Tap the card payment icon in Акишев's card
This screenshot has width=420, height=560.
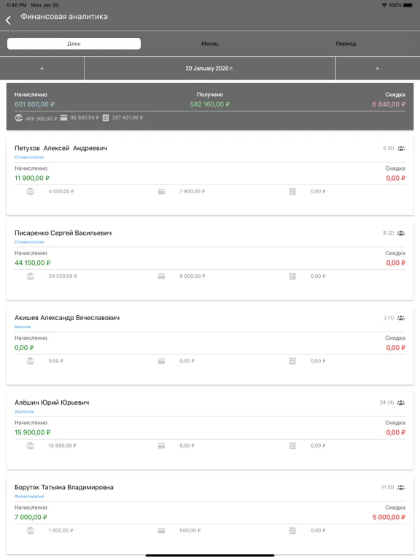tap(161, 361)
